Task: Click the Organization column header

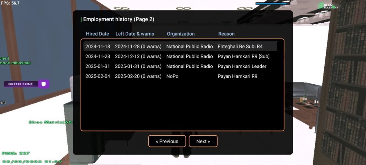Action: (x=181, y=34)
